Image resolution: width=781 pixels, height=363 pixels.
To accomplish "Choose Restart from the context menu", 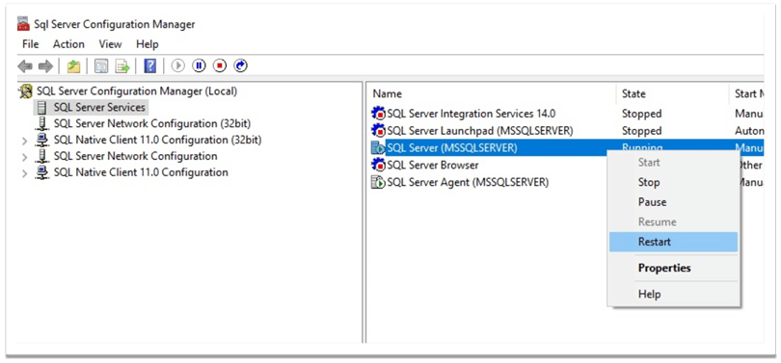I will point(673,242).
